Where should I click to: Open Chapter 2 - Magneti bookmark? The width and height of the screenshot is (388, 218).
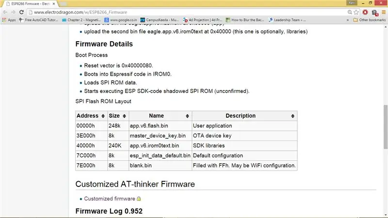tap(81, 20)
